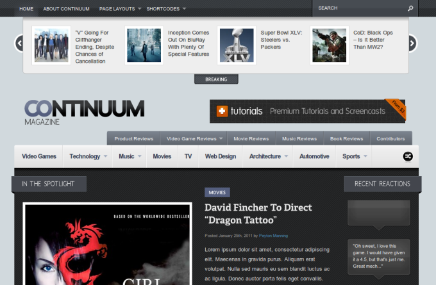Open Video Games category

[39, 156]
